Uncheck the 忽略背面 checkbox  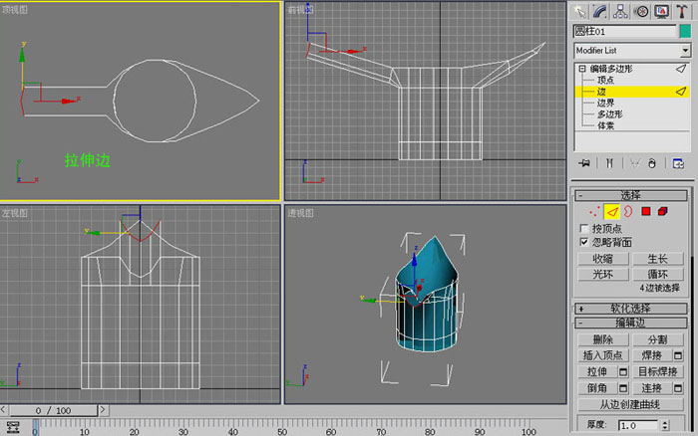(584, 242)
